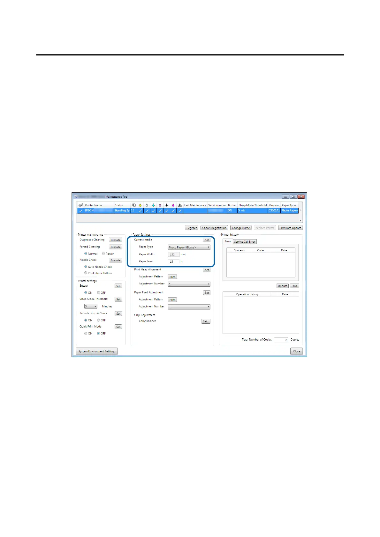
Task: Open Sleep Mode Threshold minutes dropdown
Action: [x=91, y=306]
